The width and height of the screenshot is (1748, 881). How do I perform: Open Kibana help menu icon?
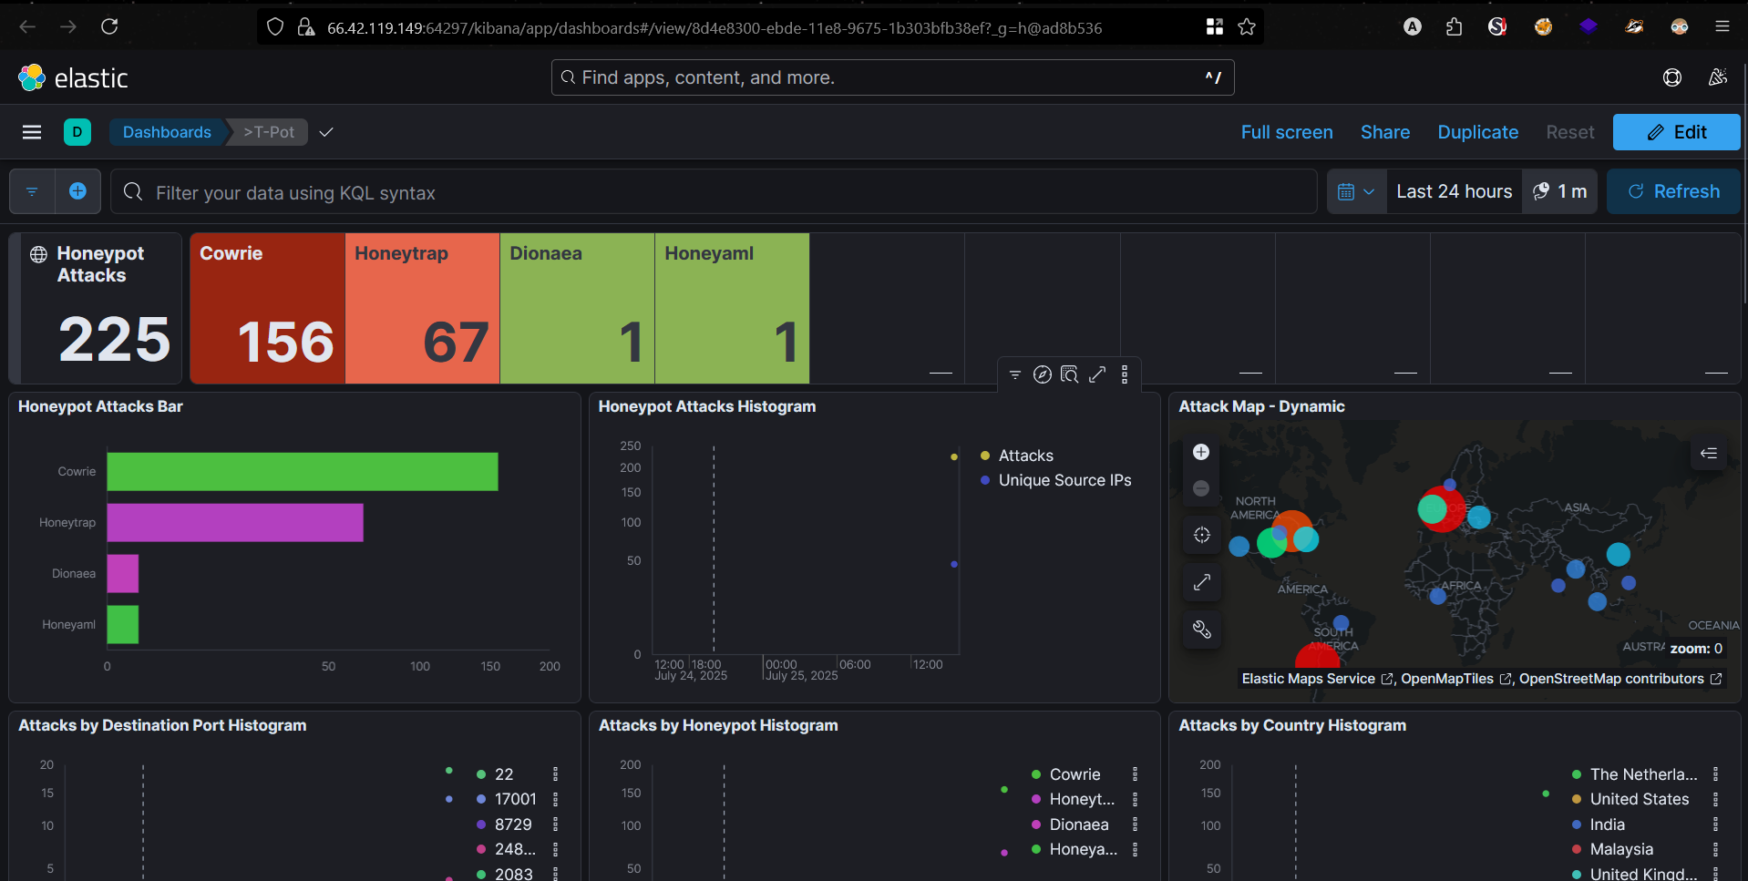pos(1671,77)
